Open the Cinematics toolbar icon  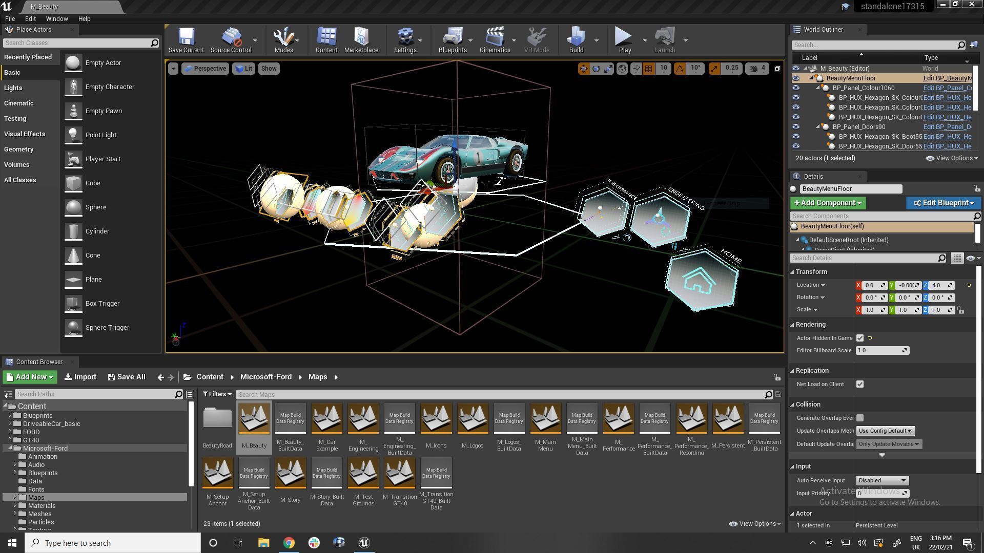pyautogui.click(x=495, y=40)
